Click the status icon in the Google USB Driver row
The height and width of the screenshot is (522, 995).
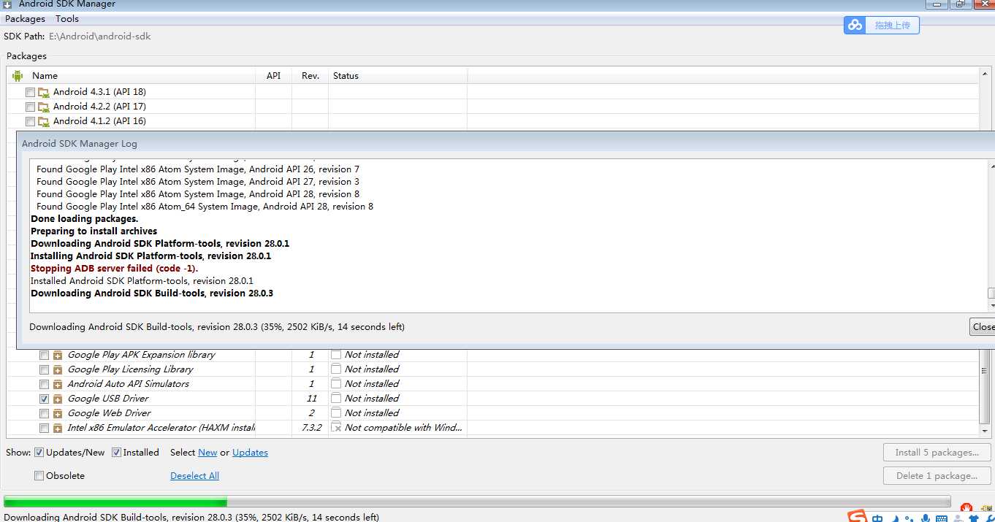click(336, 398)
